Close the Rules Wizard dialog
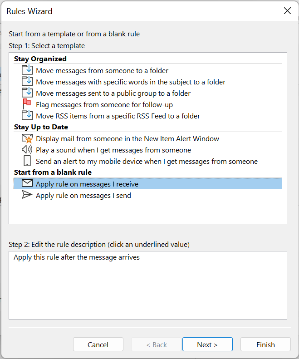Image resolution: width=299 pixels, height=359 pixels. pos(287,11)
